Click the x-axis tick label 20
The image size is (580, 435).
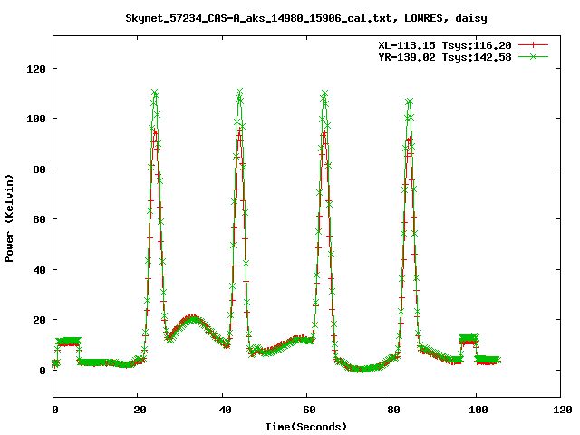click(x=140, y=410)
